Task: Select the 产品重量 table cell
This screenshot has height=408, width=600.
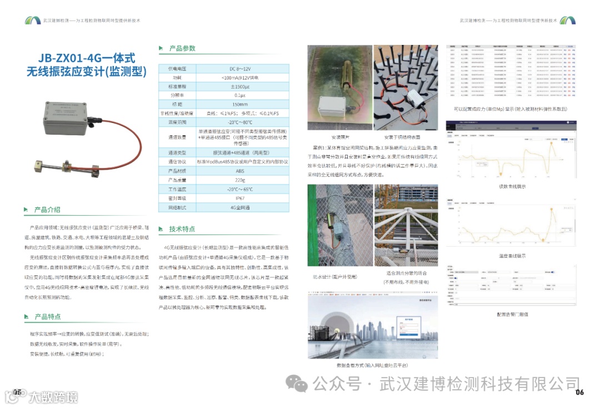Action: tap(177, 180)
